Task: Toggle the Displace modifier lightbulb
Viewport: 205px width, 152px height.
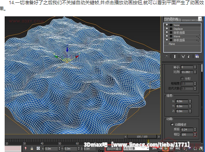Action: point(167,29)
